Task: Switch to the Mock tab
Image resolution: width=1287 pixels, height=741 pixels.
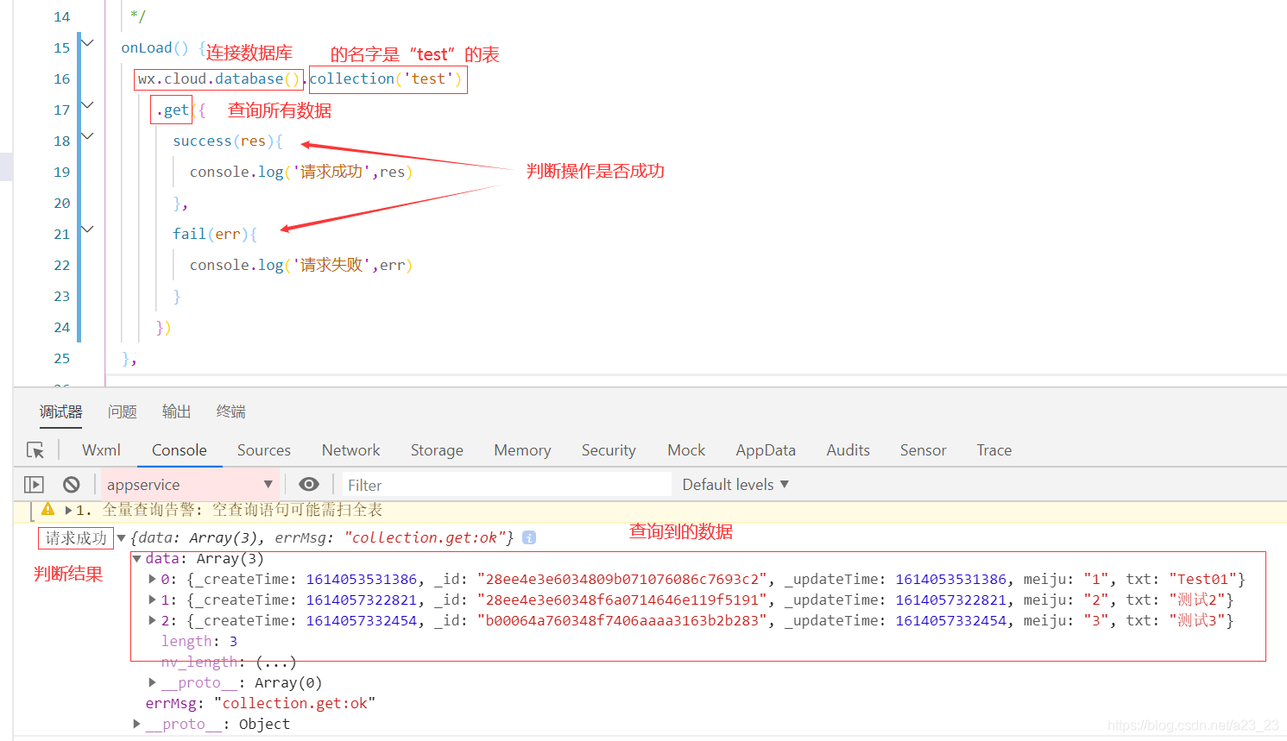Action: tap(686, 450)
